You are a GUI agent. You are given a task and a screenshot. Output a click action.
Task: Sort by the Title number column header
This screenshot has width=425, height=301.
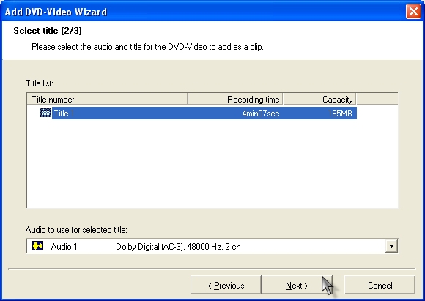pyautogui.click(x=107, y=100)
